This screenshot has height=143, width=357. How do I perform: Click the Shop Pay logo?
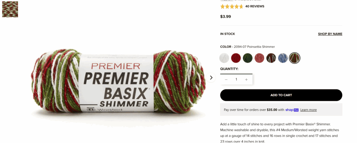[x=292, y=110]
